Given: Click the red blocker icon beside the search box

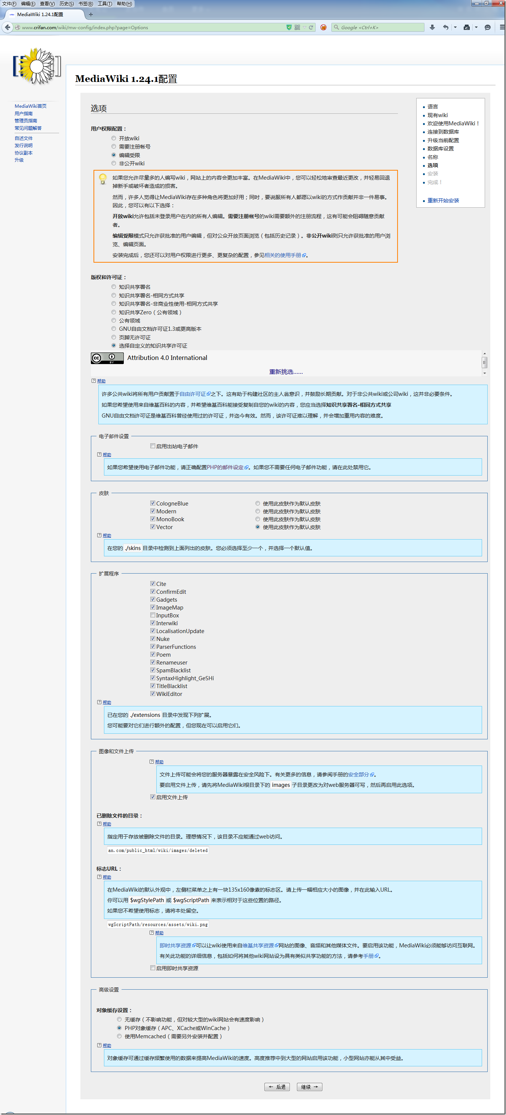Looking at the screenshot, I should coord(323,27).
